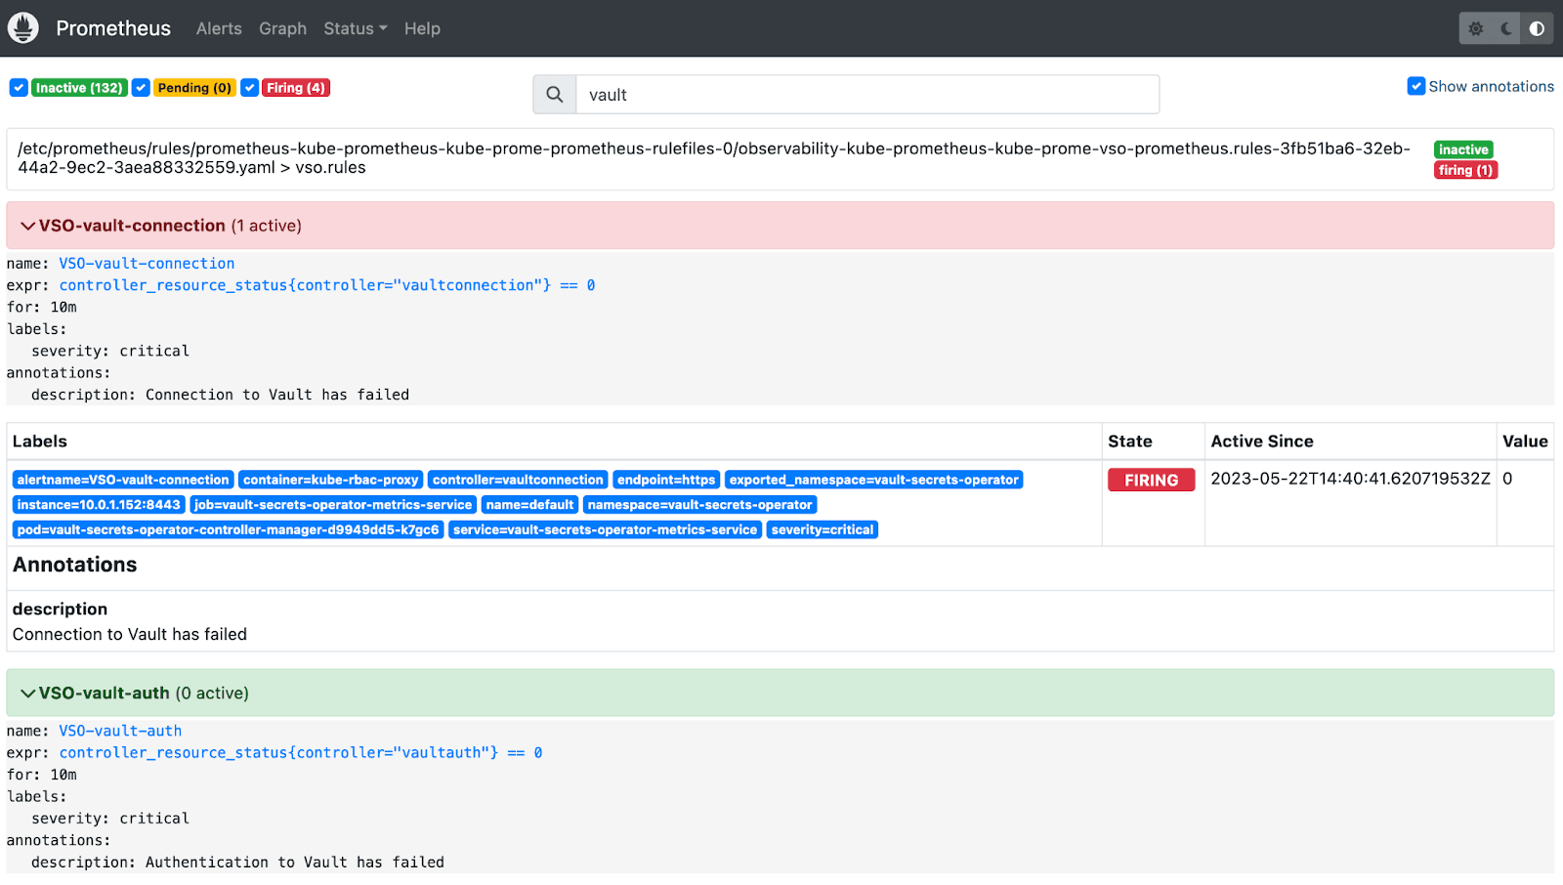Viewport: 1563px width, 885px height.
Task: Open the Alerts page in navbar
Action: tap(219, 28)
